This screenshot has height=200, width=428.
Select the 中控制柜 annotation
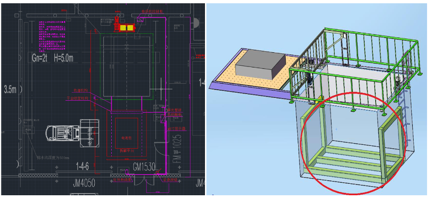pos(174,115)
